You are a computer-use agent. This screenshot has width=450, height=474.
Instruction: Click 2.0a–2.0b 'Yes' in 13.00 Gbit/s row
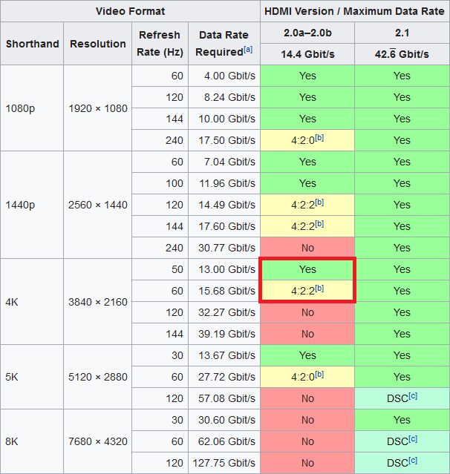(x=307, y=269)
